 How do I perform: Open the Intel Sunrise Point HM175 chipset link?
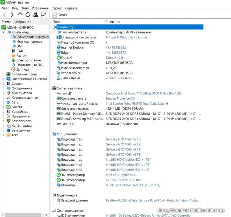click(137, 104)
